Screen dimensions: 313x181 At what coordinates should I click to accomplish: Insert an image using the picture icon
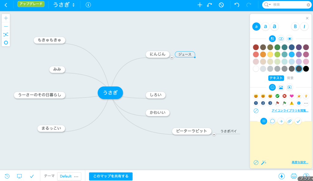[x=281, y=87]
